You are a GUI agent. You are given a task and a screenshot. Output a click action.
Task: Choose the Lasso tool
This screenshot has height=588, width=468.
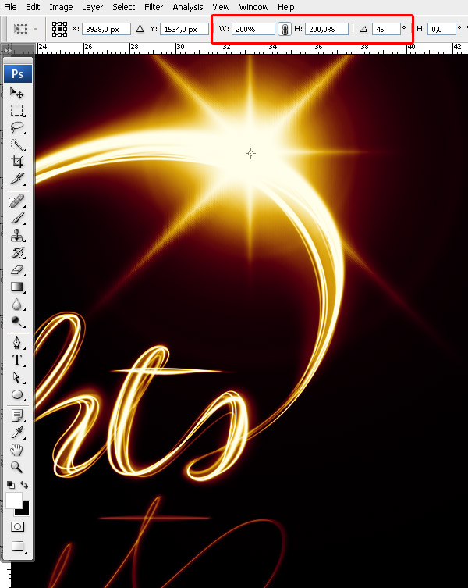(17, 127)
